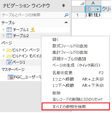The height and width of the screenshot is (113, 112).
Task: Expand the ビルトイン ページ folder node
Action: [x=4, y=50]
